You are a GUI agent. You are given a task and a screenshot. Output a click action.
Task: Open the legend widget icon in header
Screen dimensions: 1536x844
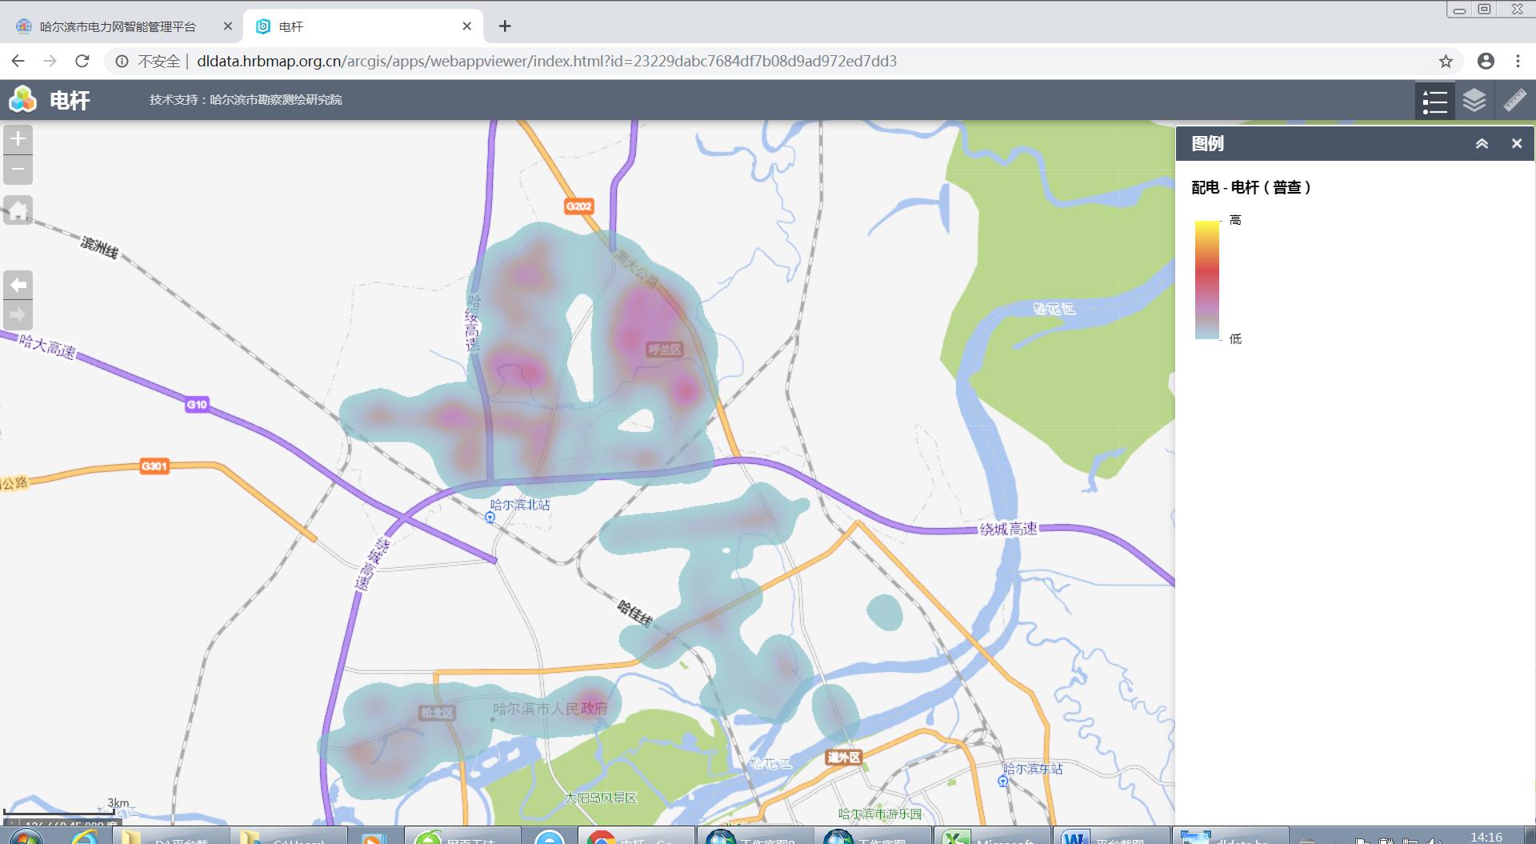(1434, 101)
